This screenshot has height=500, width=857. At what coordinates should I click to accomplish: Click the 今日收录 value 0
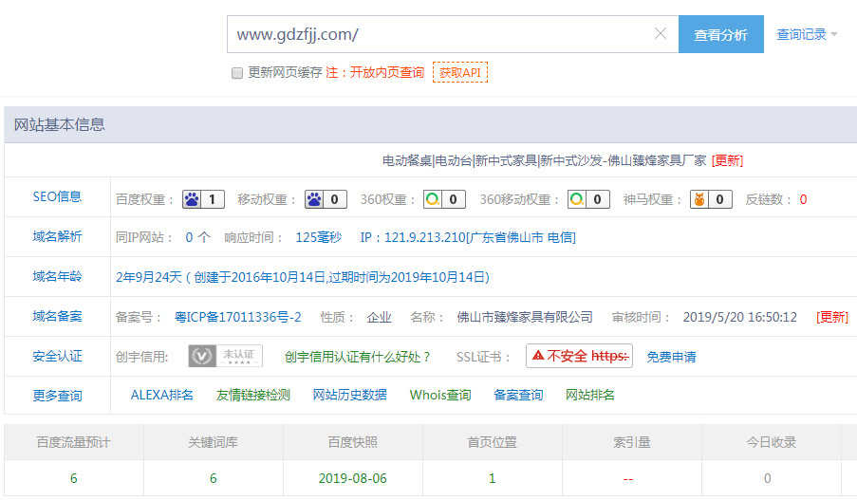pyautogui.click(x=768, y=478)
